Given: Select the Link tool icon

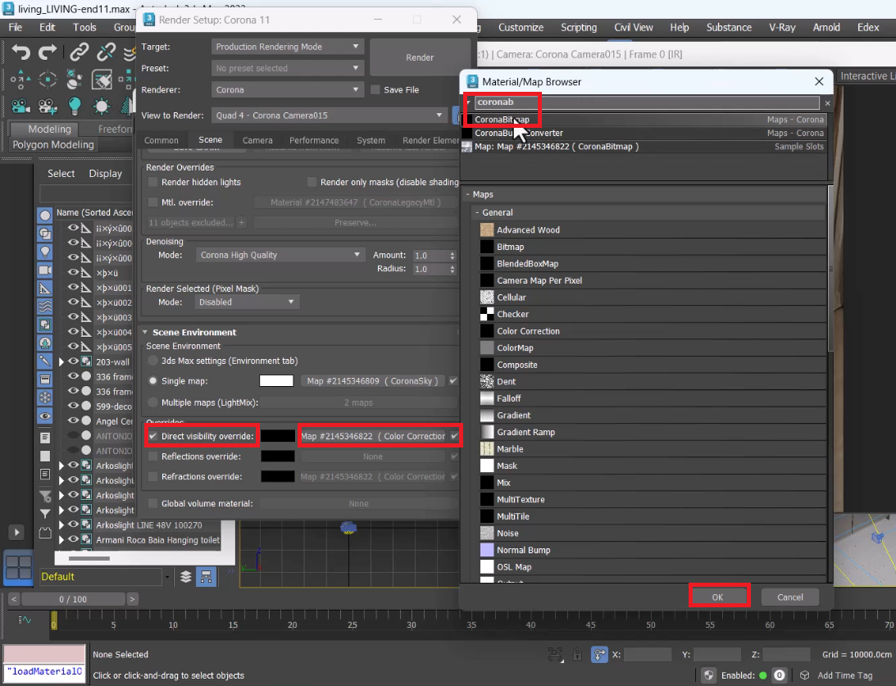Looking at the screenshot, I should click(x=79, y=52).
